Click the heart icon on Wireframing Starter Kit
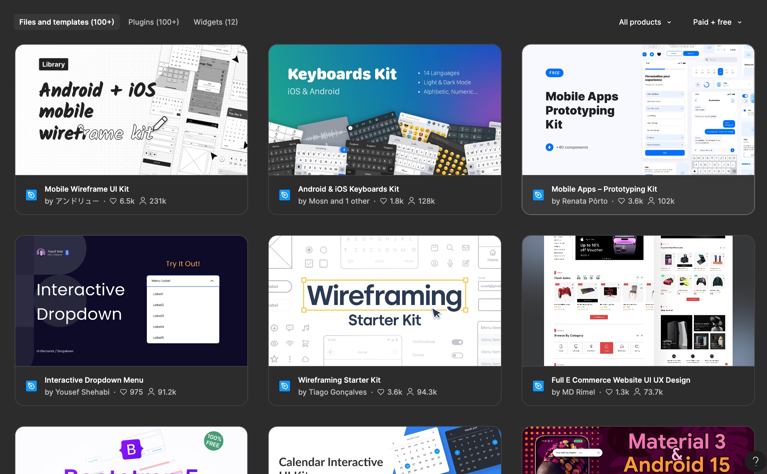 (381, 392)
